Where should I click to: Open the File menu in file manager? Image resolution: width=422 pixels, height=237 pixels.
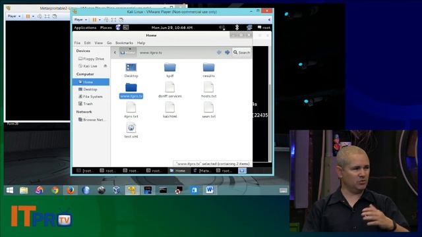click(x=77, y=43)
